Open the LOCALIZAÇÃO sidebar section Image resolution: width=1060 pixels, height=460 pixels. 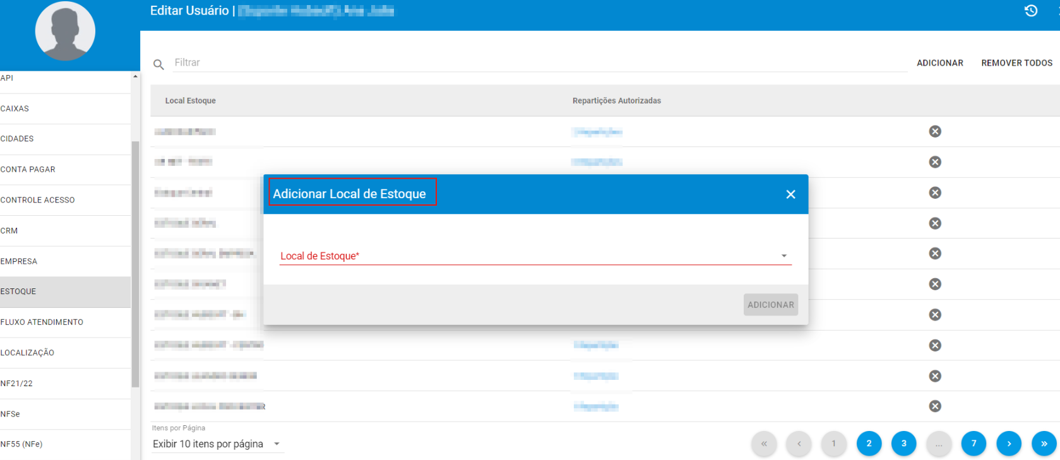[x=65, y=353]
